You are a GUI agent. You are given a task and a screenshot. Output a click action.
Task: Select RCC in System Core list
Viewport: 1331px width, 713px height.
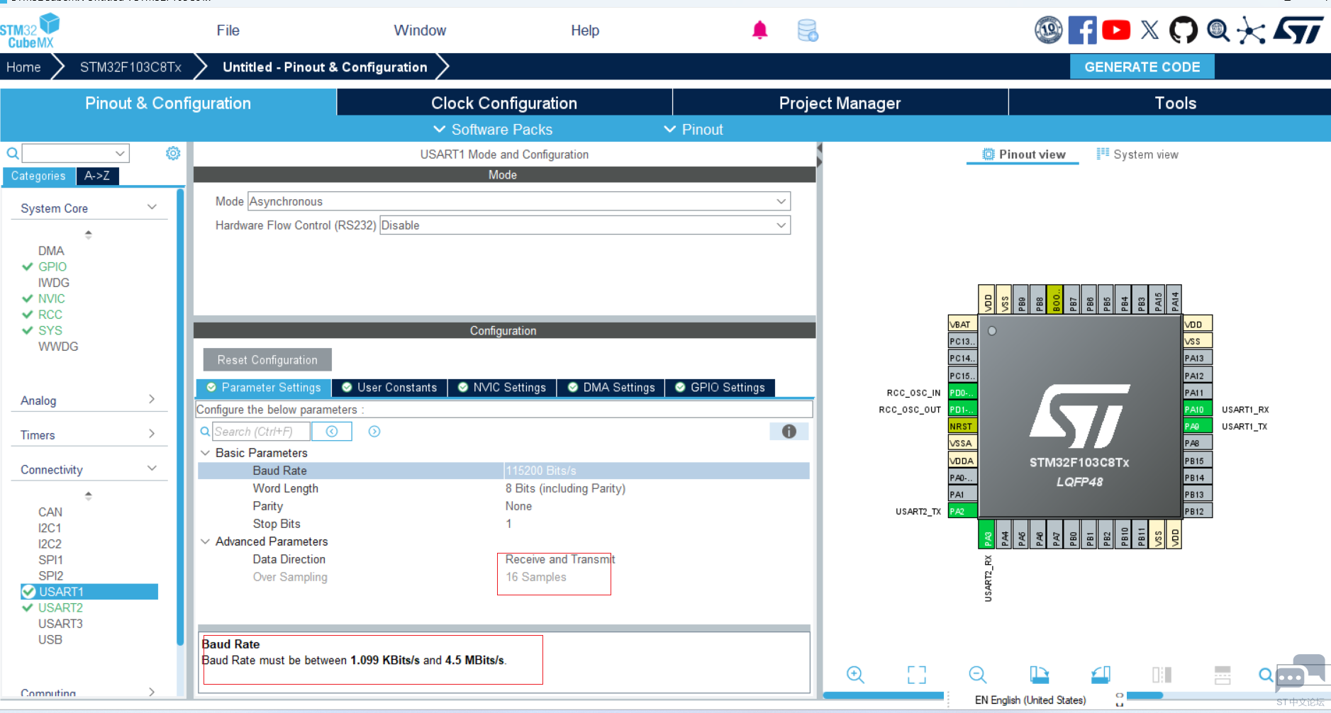50,314
